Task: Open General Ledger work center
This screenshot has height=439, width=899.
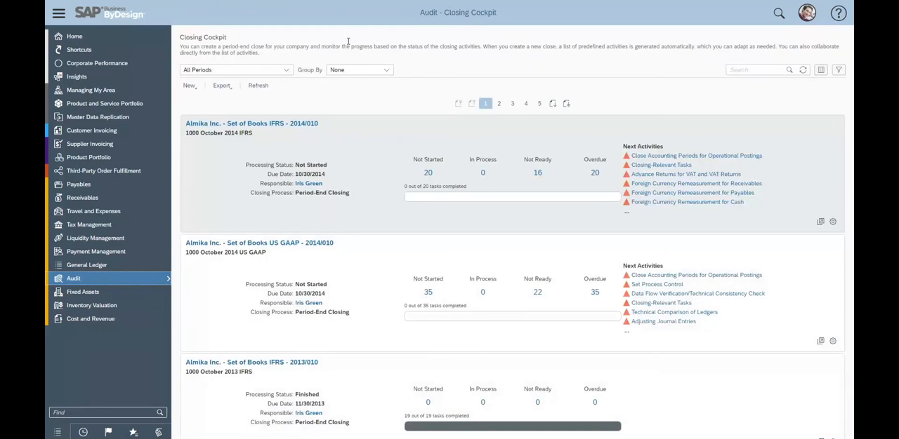Action: click(x=86, y=265)
